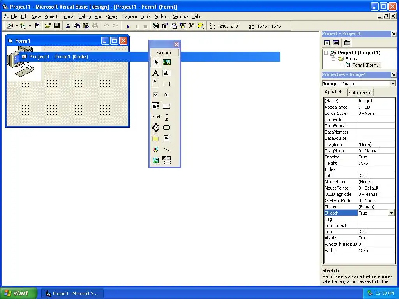Select the Shape tool in toolbox
The height and width of the screenshot is (299, 399).
156,149
